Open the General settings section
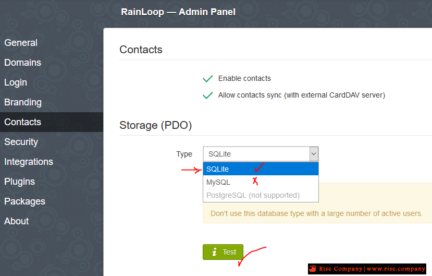 [21, 43]
